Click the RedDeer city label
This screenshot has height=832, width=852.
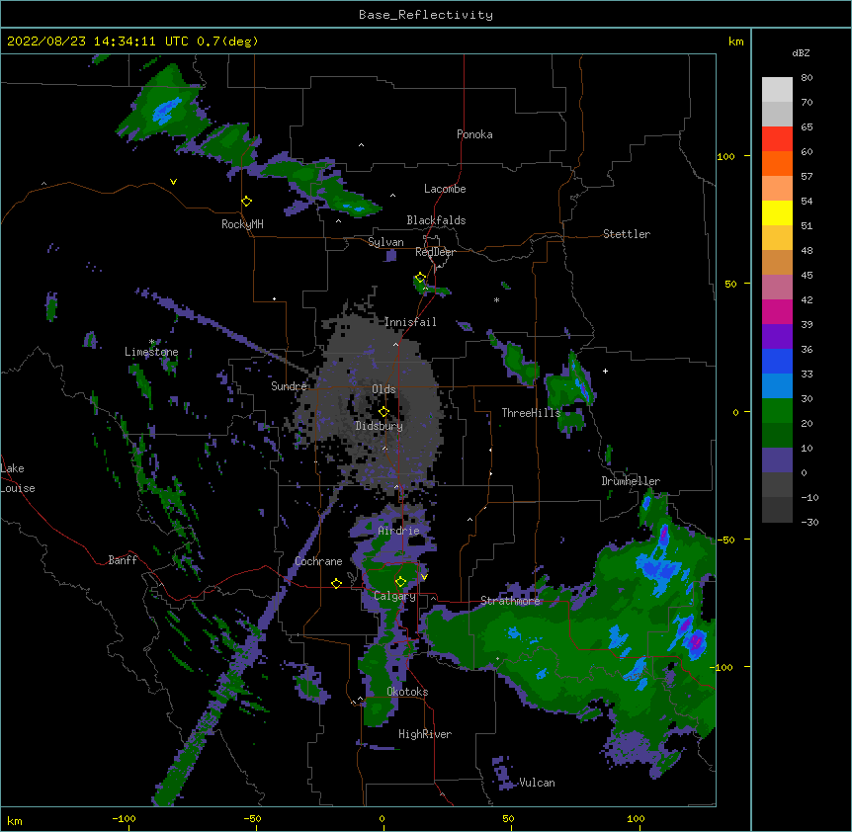[x=435, y=252]
